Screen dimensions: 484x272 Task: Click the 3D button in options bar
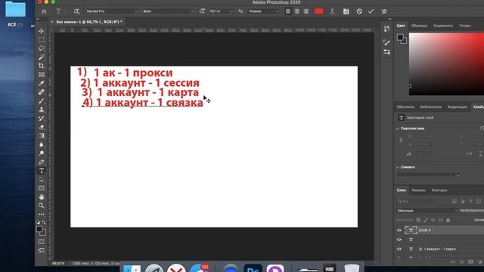point(384,11)
